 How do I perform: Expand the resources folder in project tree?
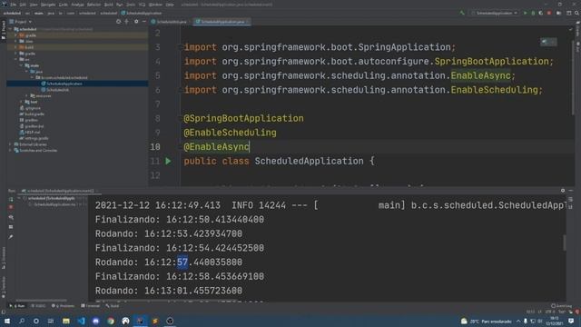[x=26, y=95]
